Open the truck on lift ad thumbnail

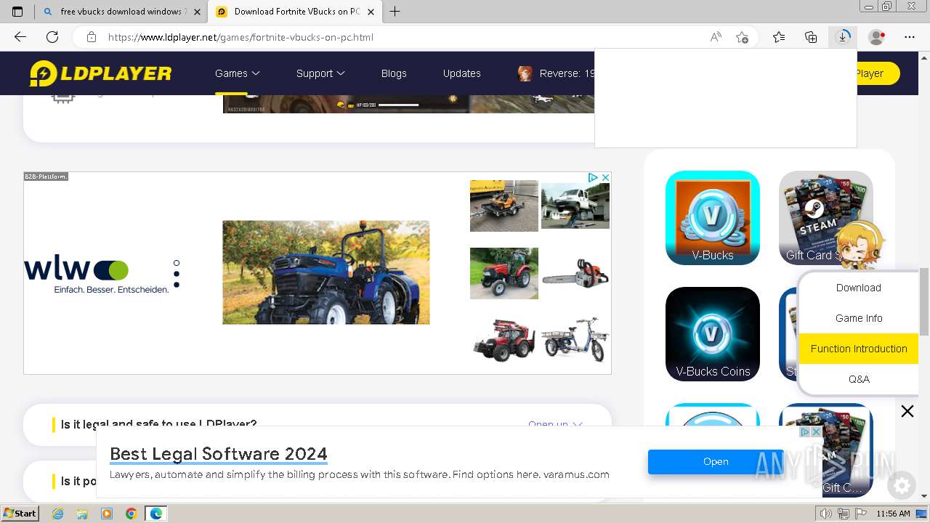(575, 206)
